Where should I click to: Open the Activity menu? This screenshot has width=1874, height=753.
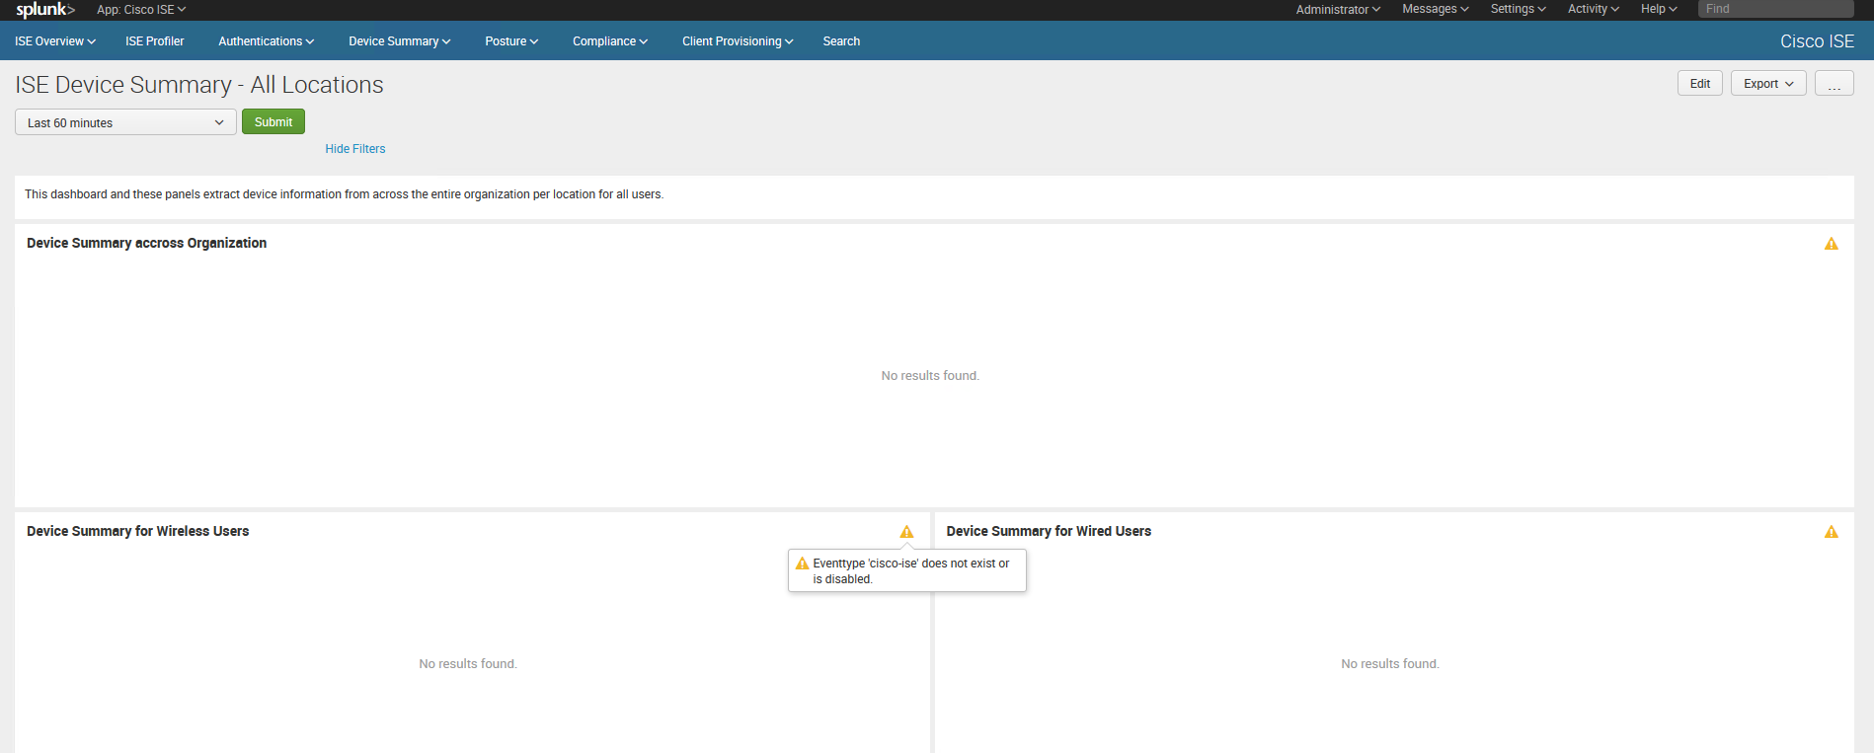pyautogui.click(x=1593, y=9)
